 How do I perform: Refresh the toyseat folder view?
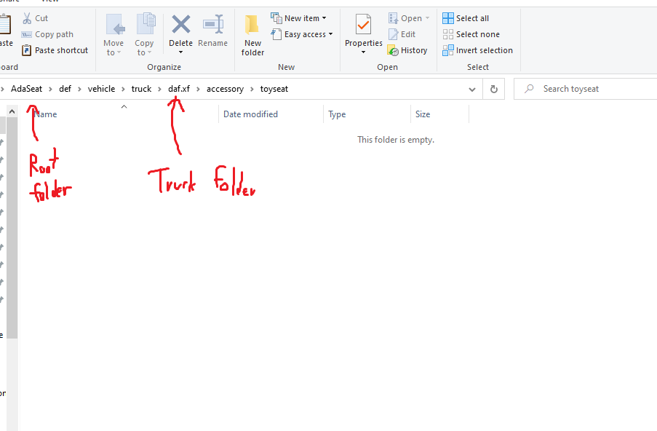click(493, 89)
